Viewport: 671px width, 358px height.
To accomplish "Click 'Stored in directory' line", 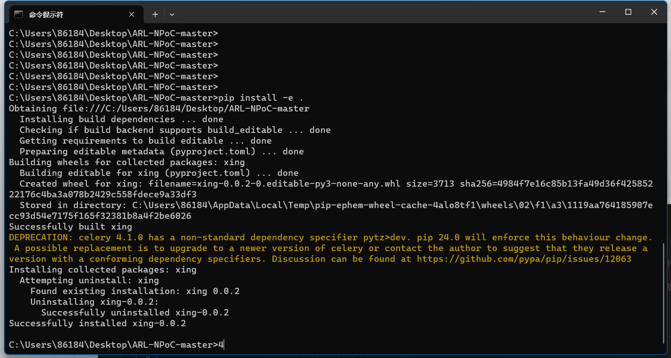I will (x=331, y=211).
